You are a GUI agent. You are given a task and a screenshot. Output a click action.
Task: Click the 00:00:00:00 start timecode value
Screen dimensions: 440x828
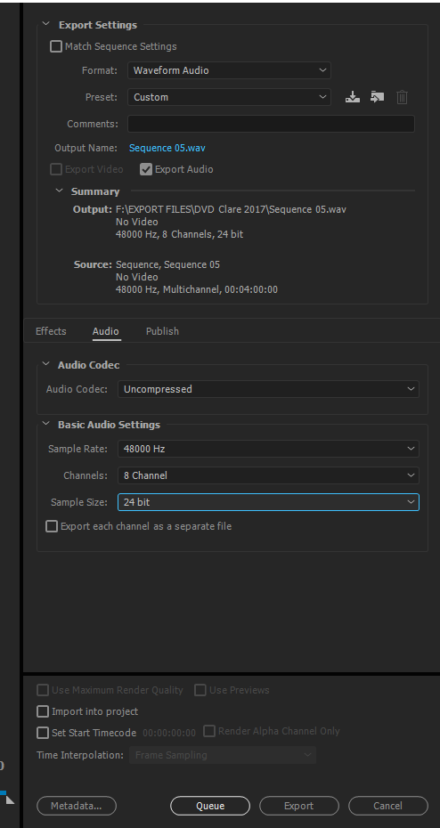tap(169, 733)
